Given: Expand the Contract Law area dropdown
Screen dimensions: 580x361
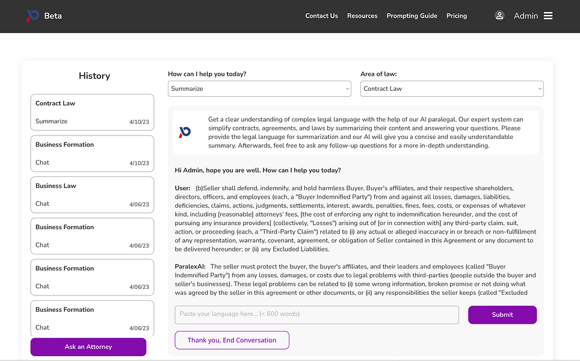Looking at the screenshot, I should (x=452, y=89).
